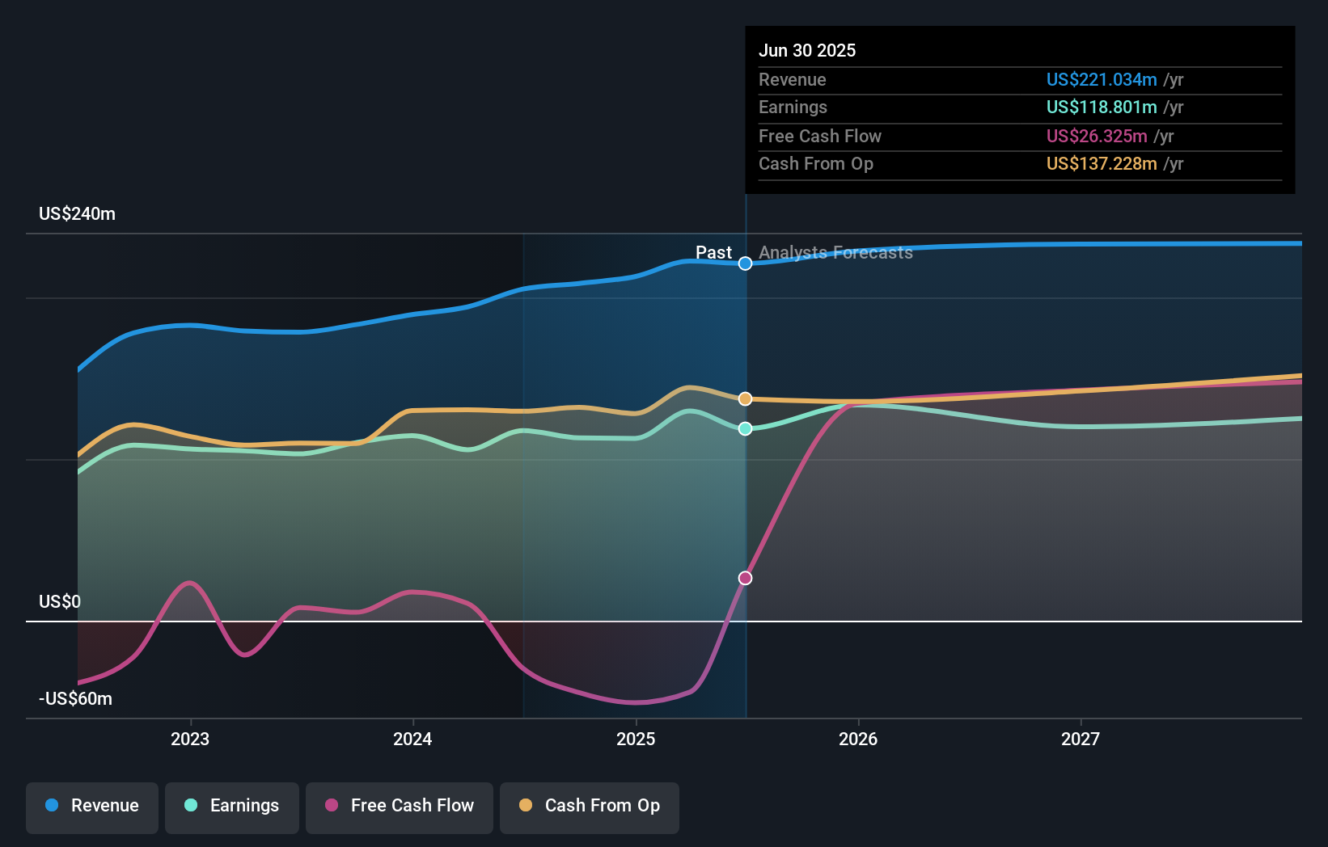
Task: Toggle the Revenue series visibility
Action: click(x=91, y=806)
